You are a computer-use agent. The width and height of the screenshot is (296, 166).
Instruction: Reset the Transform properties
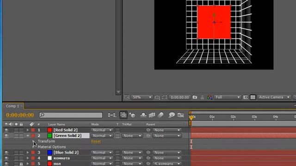pos(96,141)
